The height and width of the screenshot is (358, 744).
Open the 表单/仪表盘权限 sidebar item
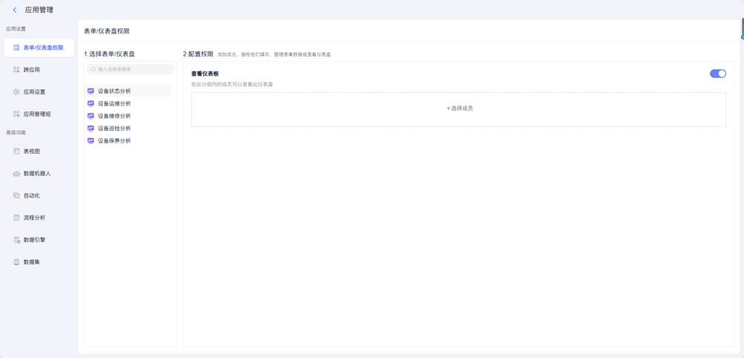pyautogui.click(x=39, y=48)
